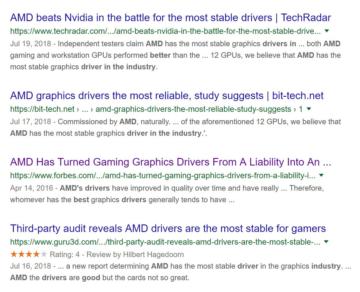Click 'AMD the drivers are good' snippet line
The image size is (360, 292).
coord(100,278)
